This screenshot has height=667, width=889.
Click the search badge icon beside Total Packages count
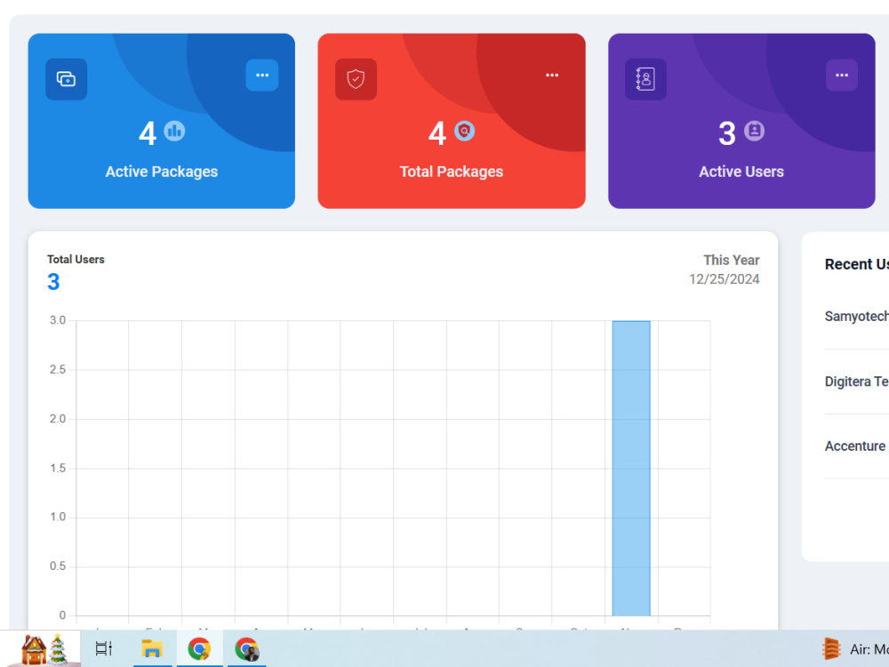[464, 131]
